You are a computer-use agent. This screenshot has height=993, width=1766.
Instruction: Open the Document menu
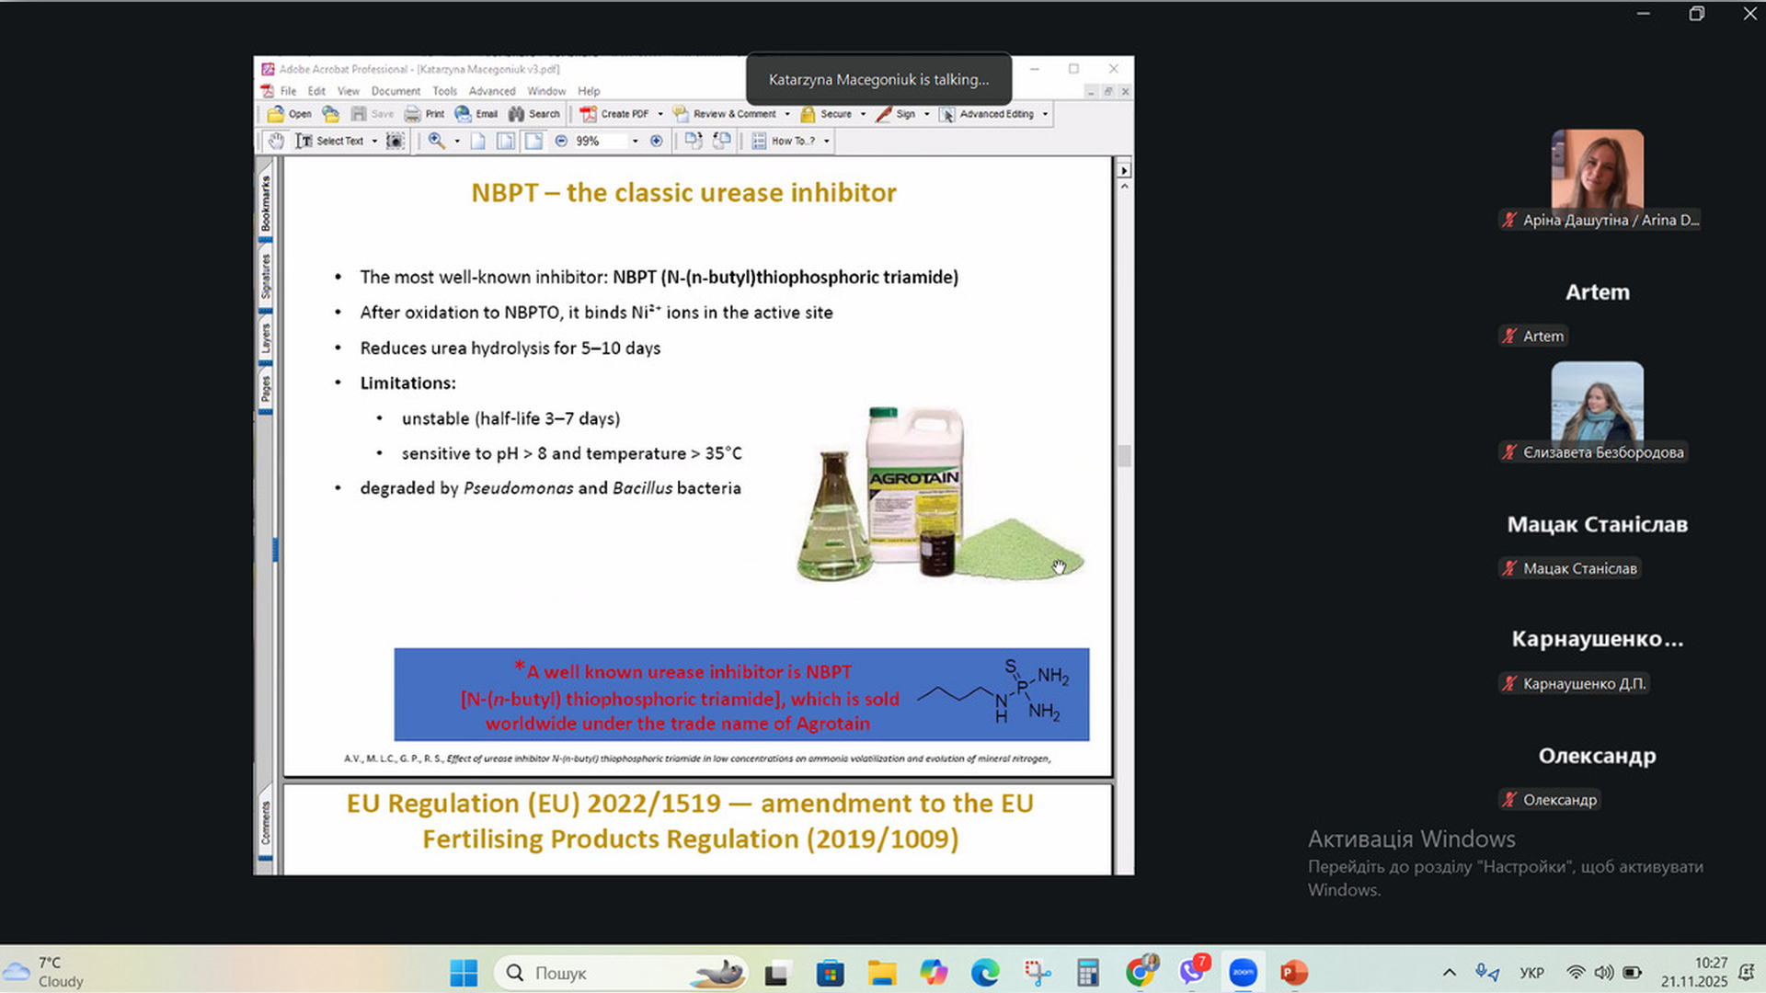pyautogui.click(x=396, y=91)
